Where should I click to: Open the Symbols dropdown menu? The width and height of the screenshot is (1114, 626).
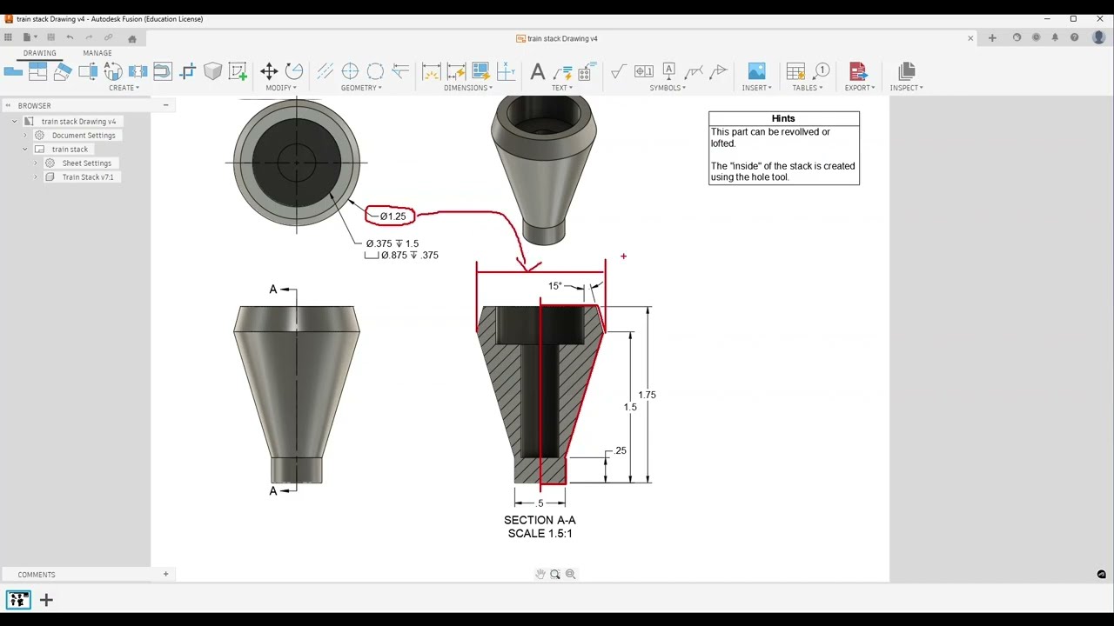(668, 88)
